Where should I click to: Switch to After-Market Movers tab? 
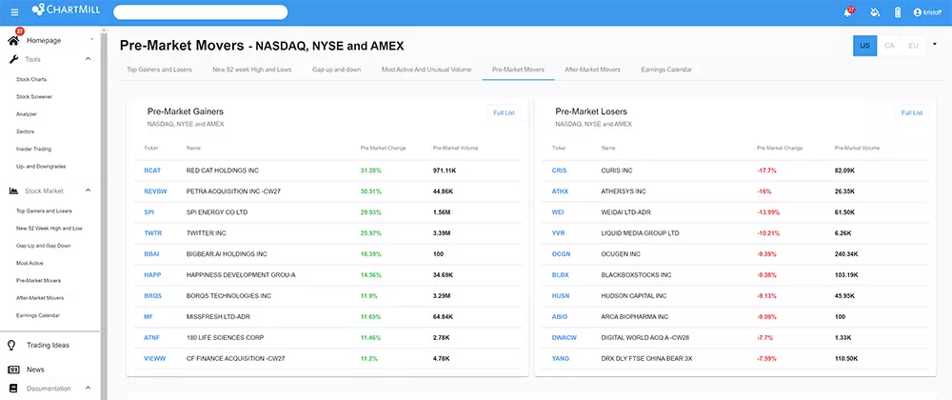[x=592, y=70]
